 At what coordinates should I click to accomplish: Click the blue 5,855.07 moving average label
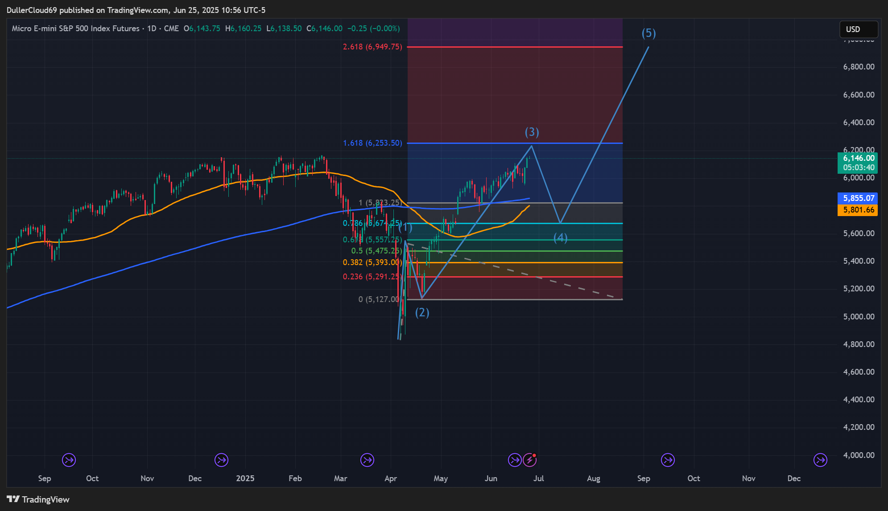858,198
